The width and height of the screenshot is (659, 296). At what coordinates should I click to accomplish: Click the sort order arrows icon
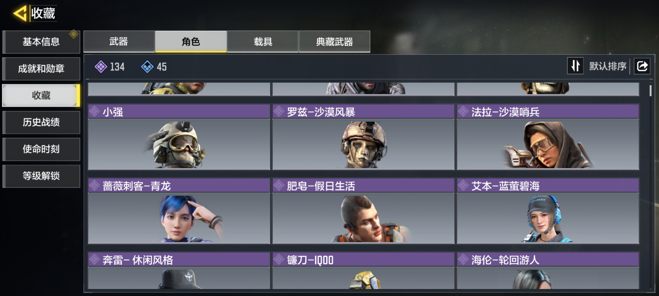575,66
